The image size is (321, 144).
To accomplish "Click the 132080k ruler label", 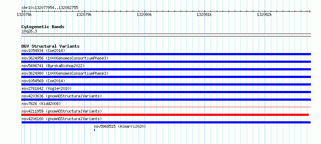I will [144, 14].
